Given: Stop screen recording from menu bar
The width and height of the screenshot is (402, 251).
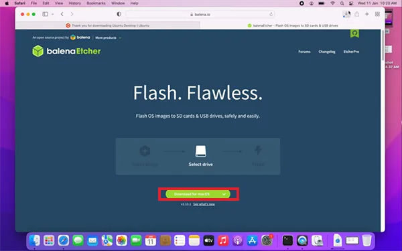Looking at the screenshot, I should (301, 3).
